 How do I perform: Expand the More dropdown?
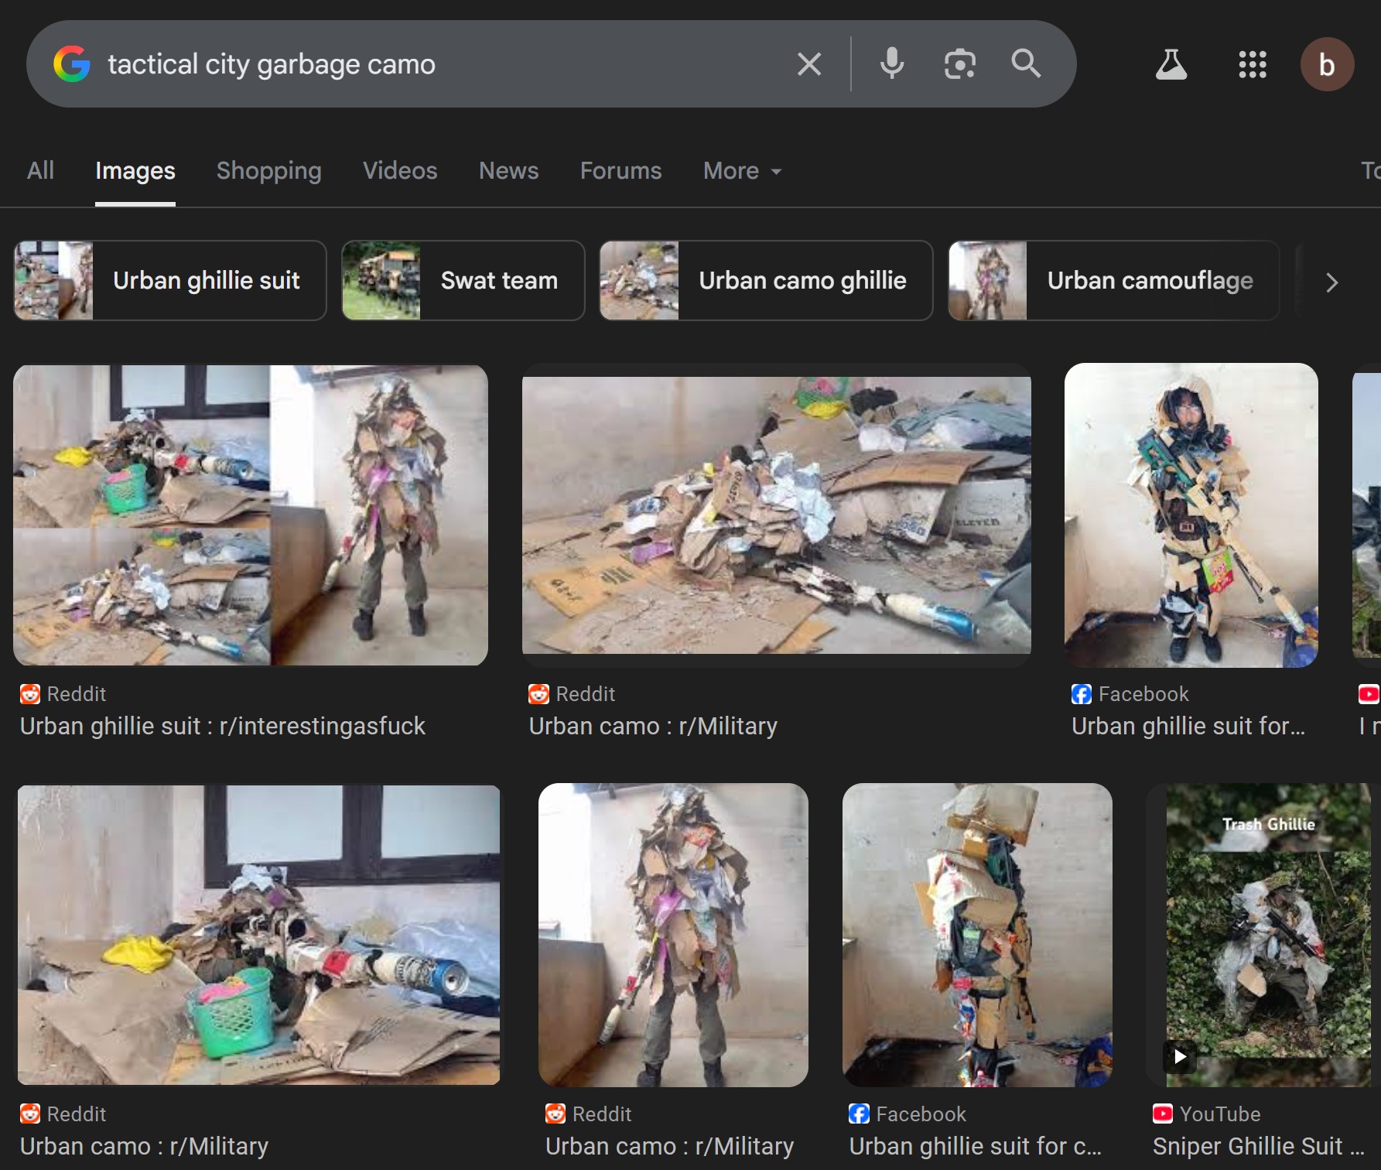(x=743, y=170)
